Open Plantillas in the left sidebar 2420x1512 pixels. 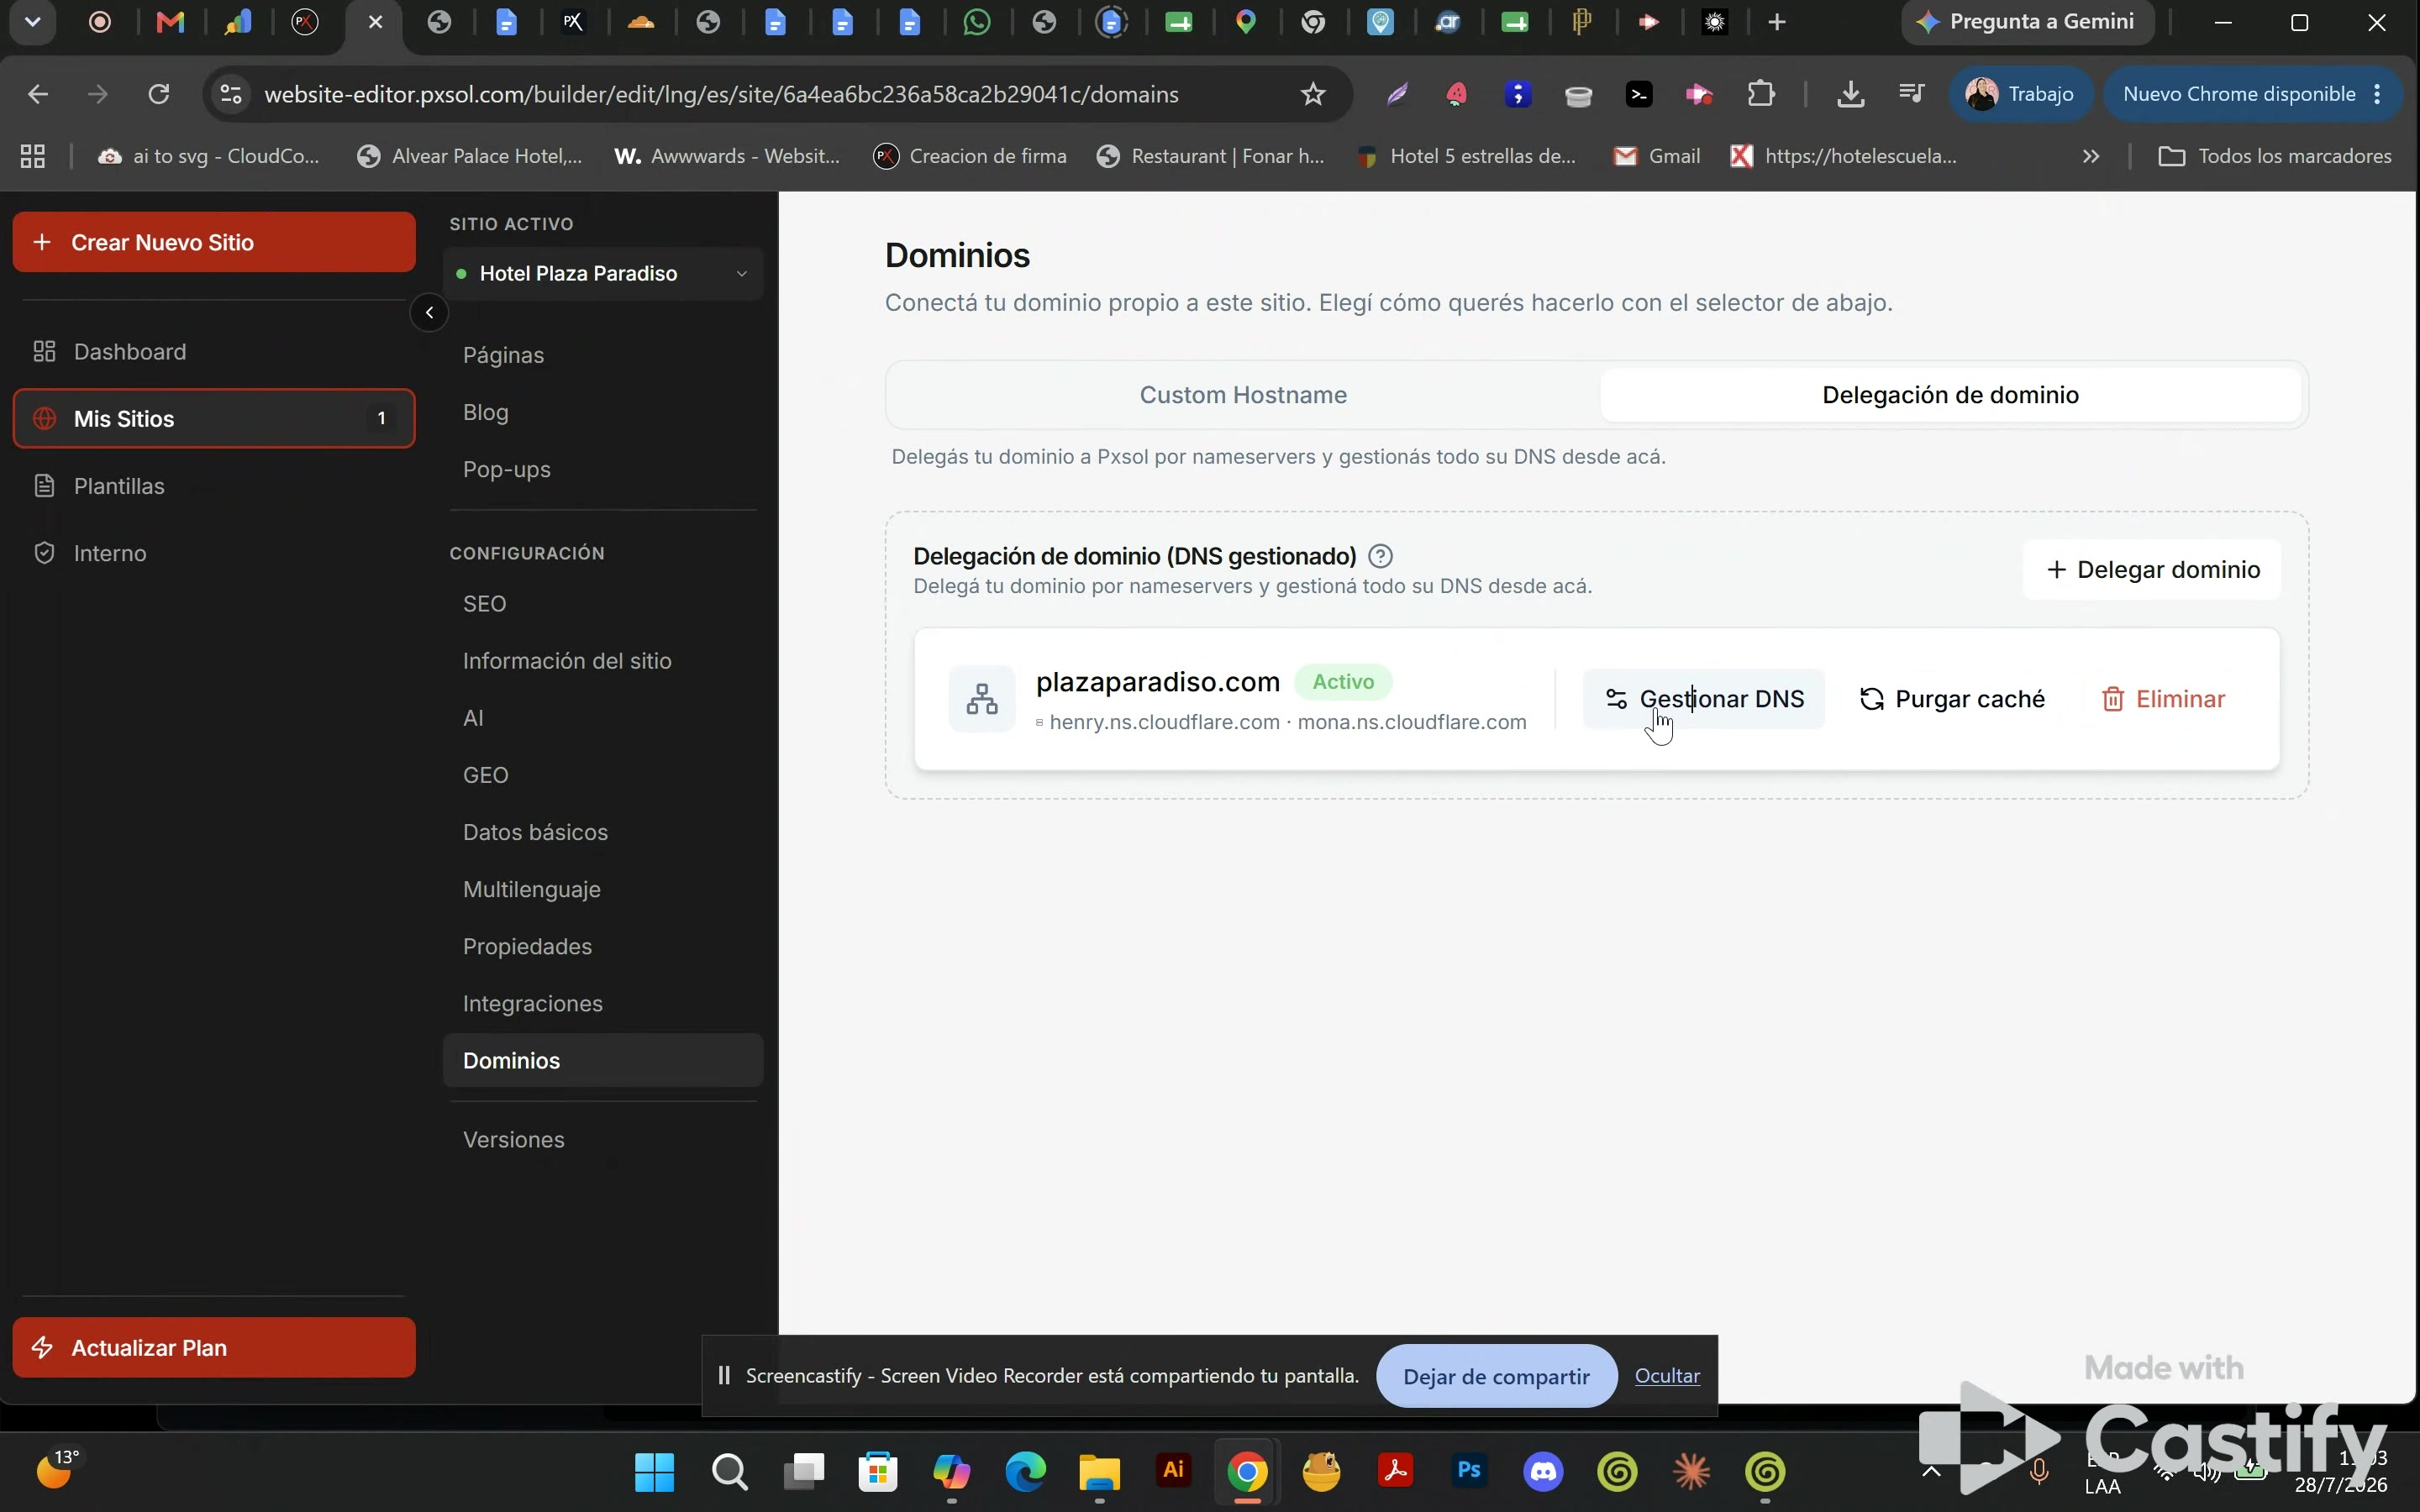[x=213, y=486]
